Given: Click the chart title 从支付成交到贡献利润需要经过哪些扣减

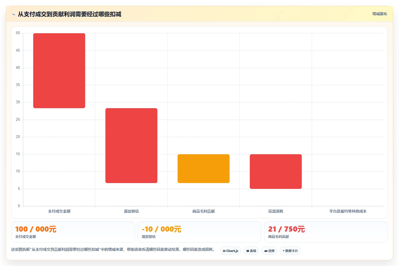Looking at the screenshot, I should point(69,14).
